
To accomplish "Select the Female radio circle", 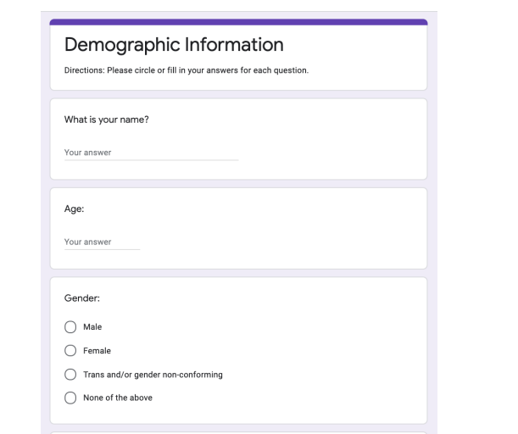I will 70,350.
